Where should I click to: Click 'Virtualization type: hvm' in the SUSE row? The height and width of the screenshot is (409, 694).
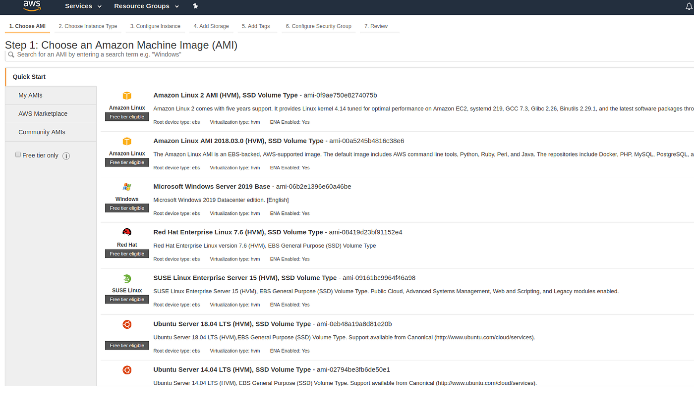(235, 305)
